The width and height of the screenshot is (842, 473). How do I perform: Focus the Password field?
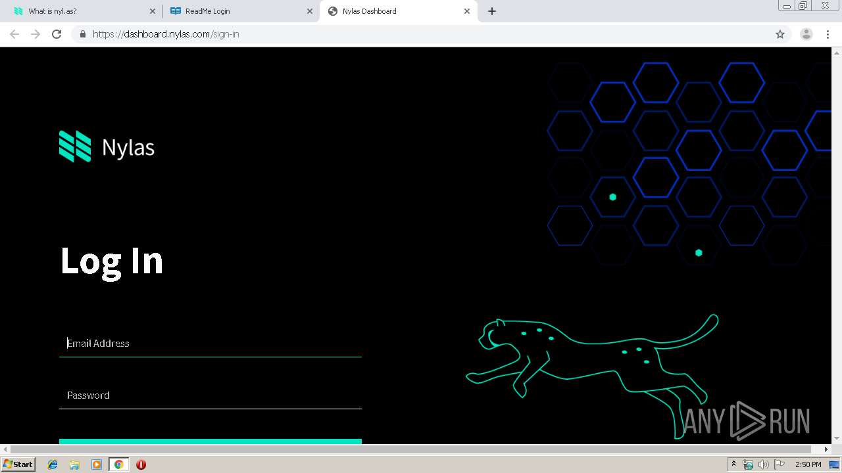pyautogui.click(x=210, y=395)
